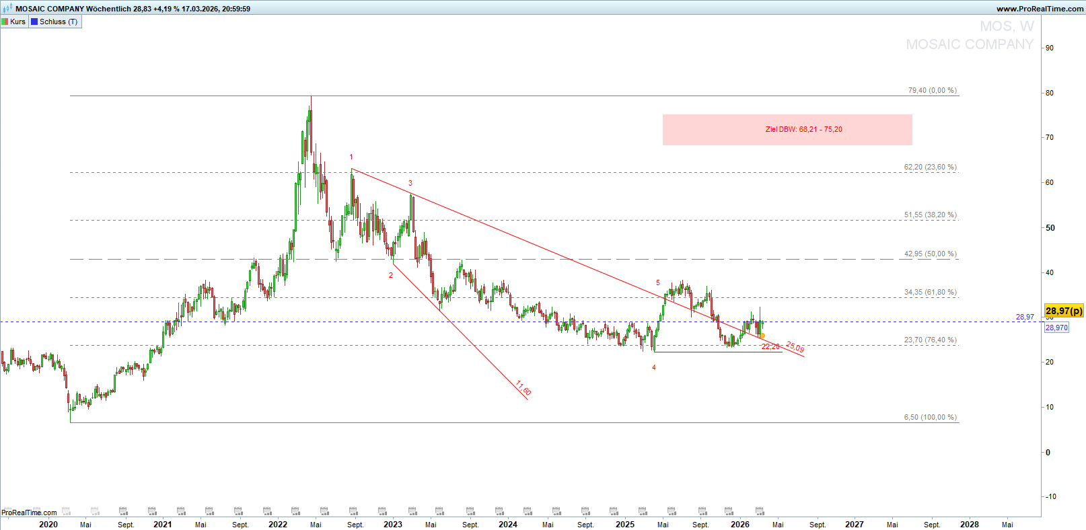This screenshot has width=1086, height=530.
Task: Click the calendar event icon above Sept. 2022
Action: click(353, 511)
